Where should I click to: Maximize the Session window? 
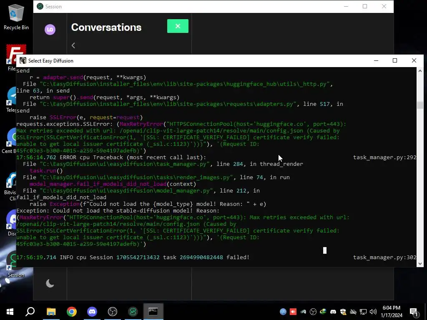tap(365, 6)
